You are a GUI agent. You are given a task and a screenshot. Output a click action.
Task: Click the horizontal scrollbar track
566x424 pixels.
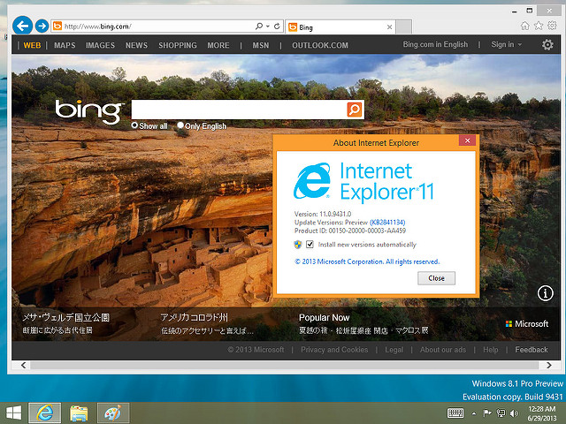pyautogui.click(x=285, y=365)
